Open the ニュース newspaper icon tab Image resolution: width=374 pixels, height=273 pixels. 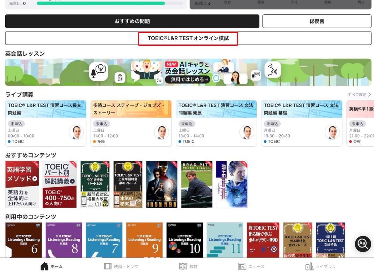[242, 266]
